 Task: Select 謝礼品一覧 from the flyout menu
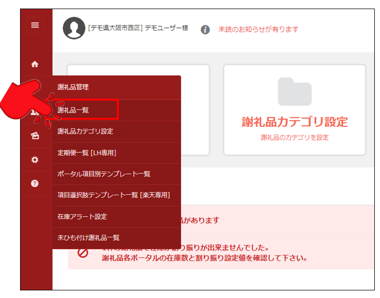pos(73,110)
